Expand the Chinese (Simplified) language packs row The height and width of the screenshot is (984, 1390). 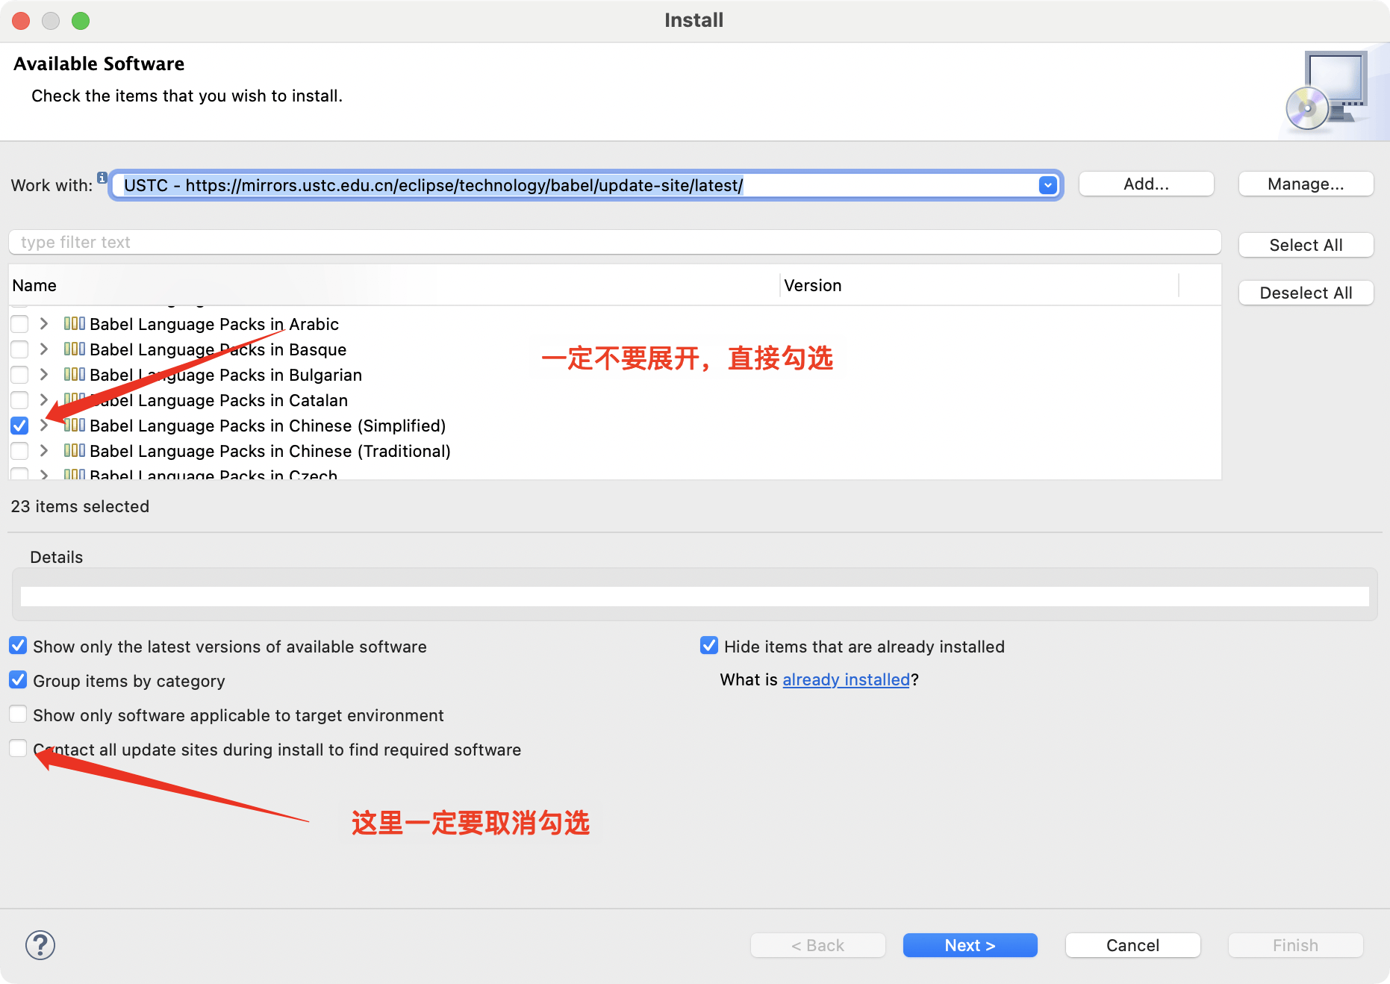pos(44,425)
